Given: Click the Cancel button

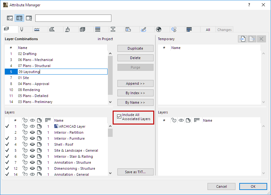Looking at the screenshot, I should coord(221,186).
